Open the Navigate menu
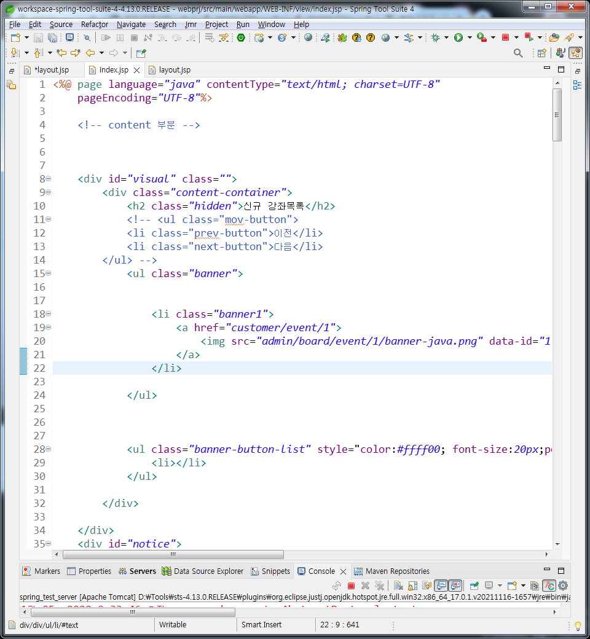 pos(132,25)
